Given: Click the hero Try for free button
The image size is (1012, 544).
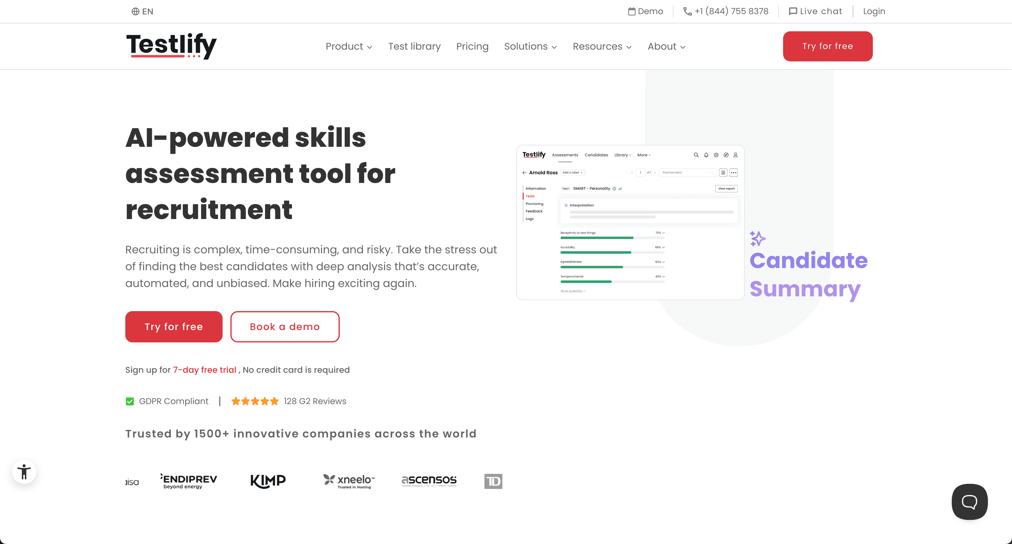Looking at the screenshot, I should coord(174,326).
